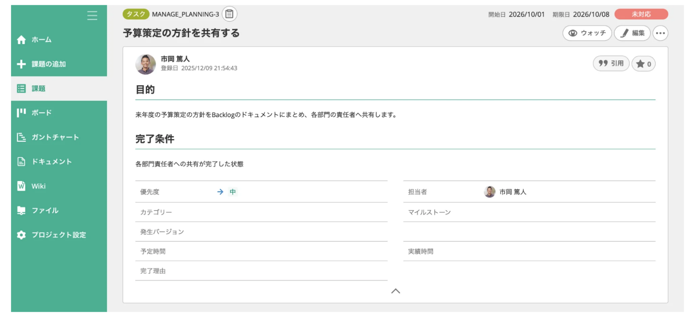This screenshot has width=695, height=317.
Task: Click start date 2026/10/01
Action: [x=527, y=14]
